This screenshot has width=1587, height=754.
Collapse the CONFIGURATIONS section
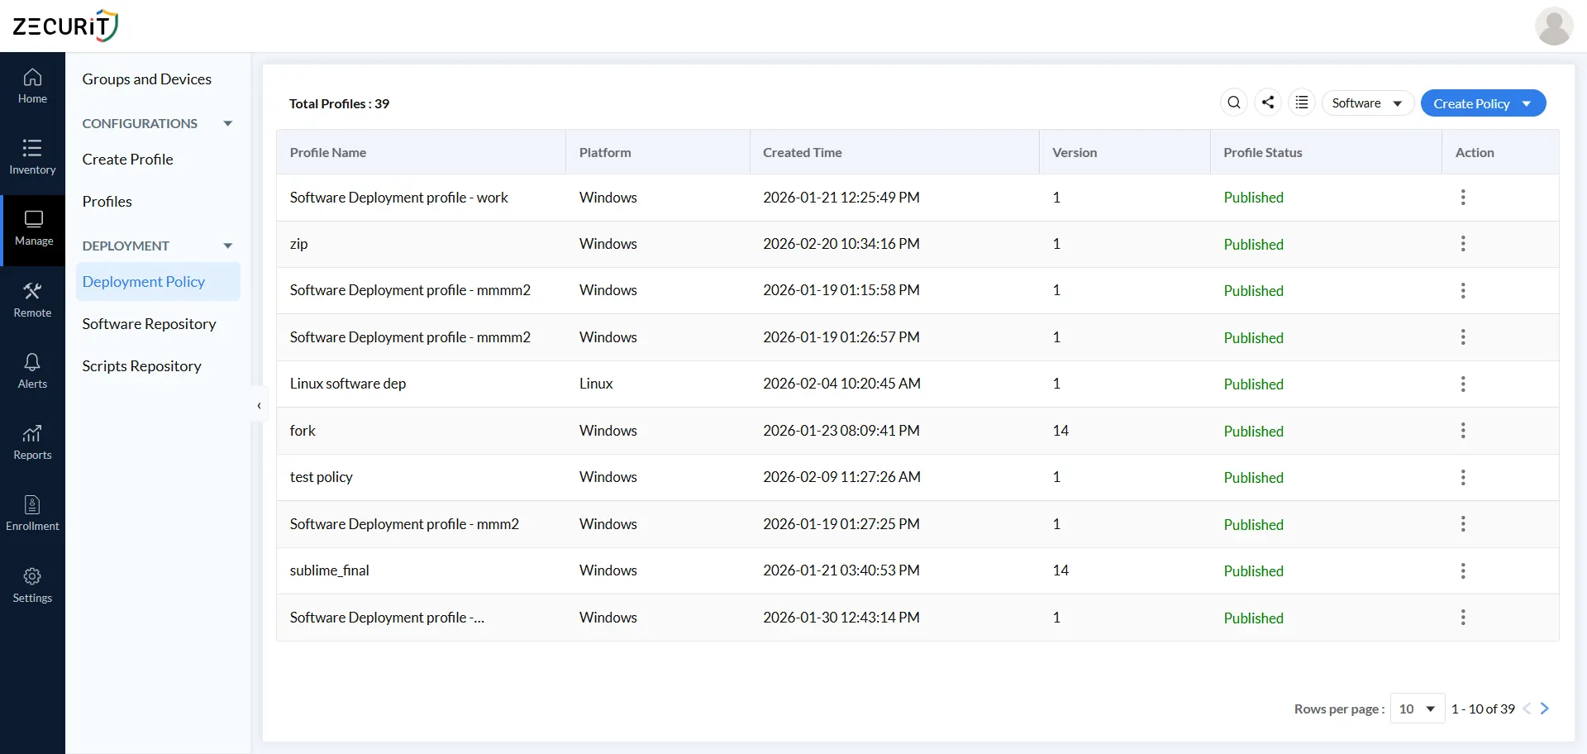pos(227,122)
